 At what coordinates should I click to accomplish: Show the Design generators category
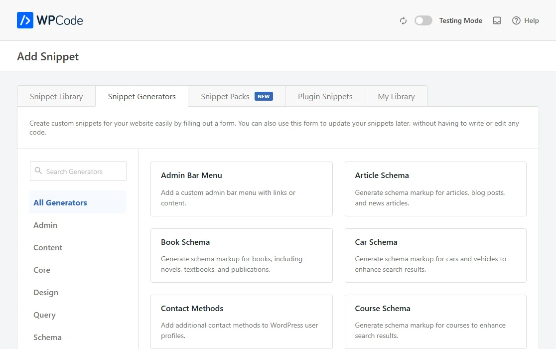point(46,292)
